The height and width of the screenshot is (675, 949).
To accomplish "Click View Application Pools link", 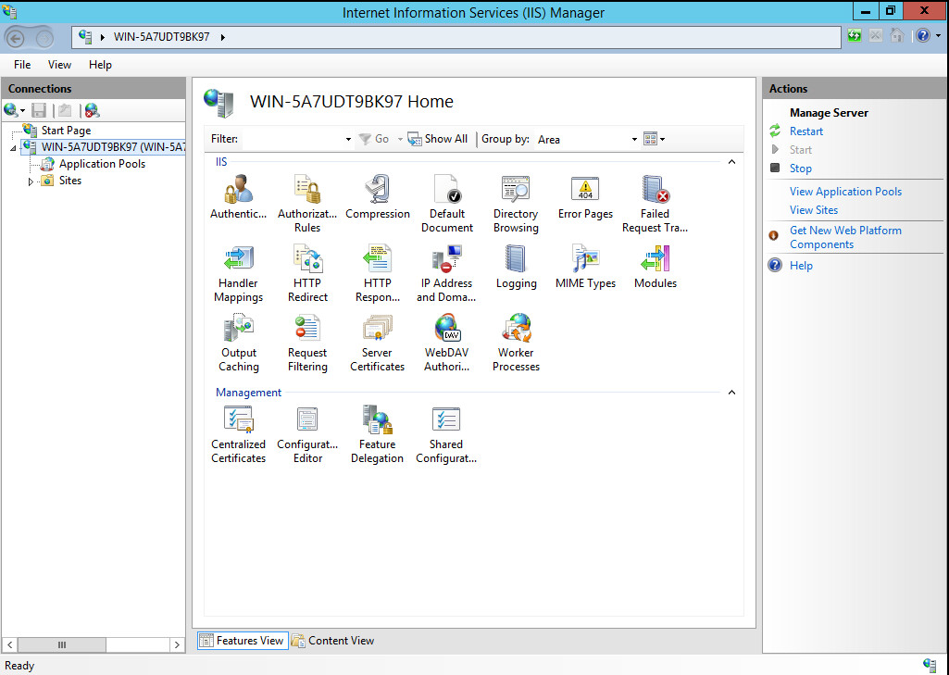I will tap(845, 192).
